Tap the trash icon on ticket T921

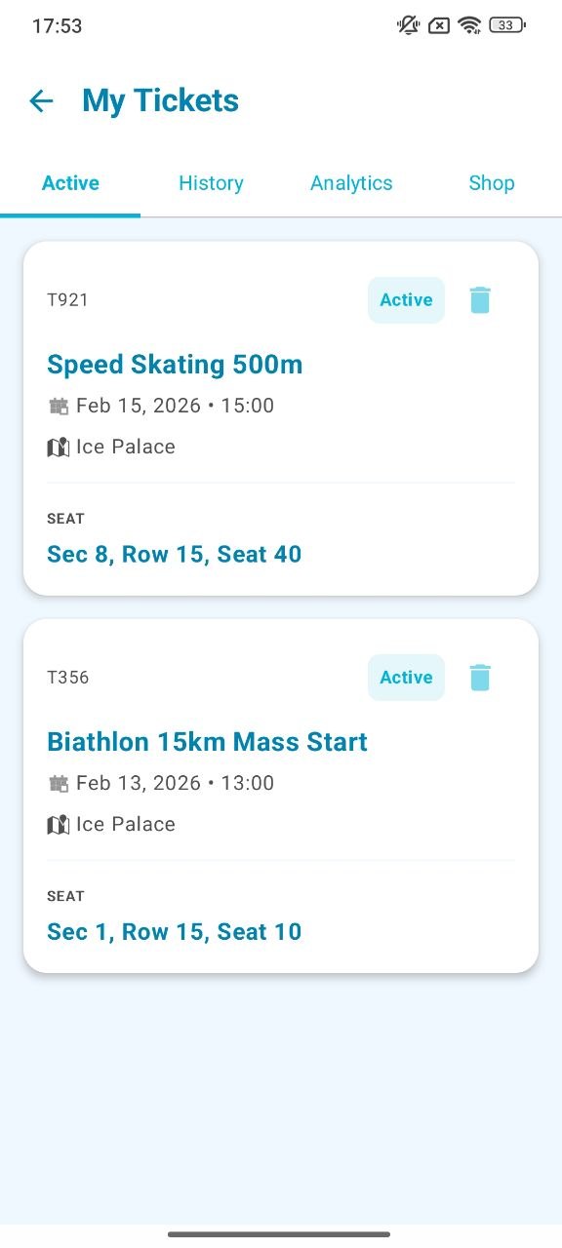pos(479,299)
